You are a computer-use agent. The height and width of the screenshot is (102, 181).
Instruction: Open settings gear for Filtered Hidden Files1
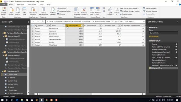tap(176, 50)
